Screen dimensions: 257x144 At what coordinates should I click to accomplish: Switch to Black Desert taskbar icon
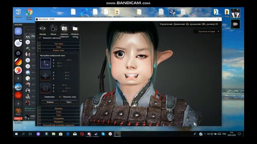pos(117,134)
